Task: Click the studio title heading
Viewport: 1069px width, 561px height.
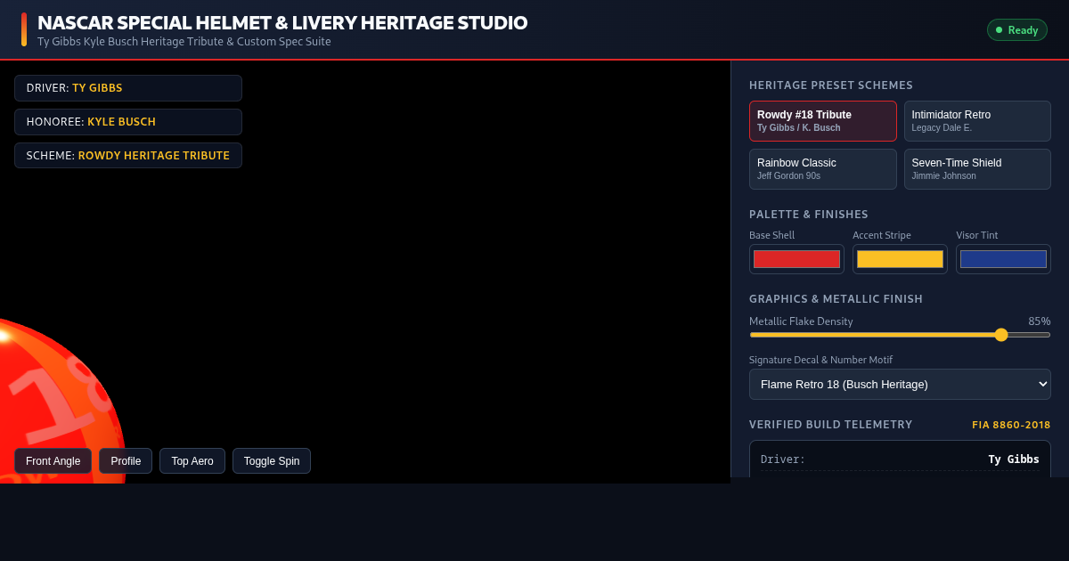Action: point(282,23)
